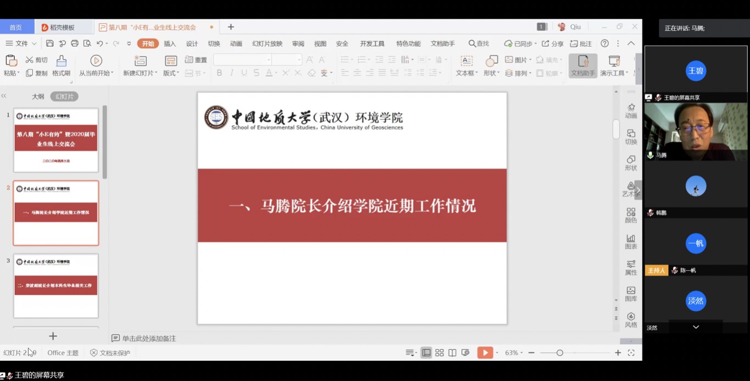
Task: Click the 分享 share button
Action: [x=553, y=44]
